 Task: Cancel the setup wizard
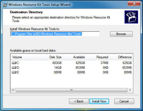click(124, 101)
